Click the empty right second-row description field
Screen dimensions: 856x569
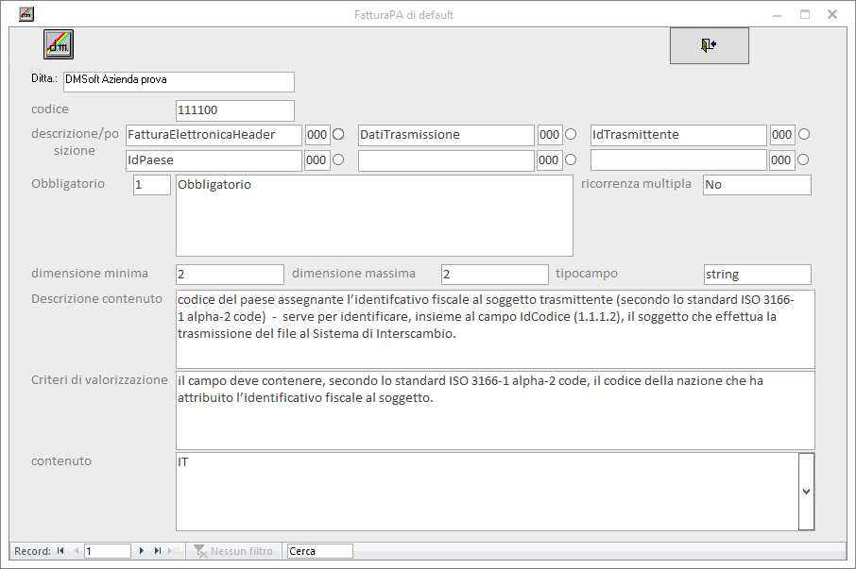(x=678, y=160)
